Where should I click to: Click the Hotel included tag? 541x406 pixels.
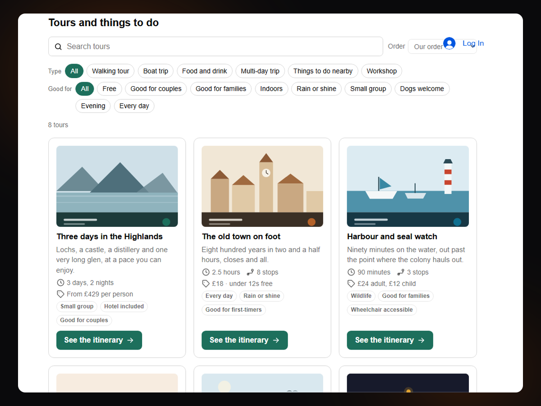tap(124, 307)
